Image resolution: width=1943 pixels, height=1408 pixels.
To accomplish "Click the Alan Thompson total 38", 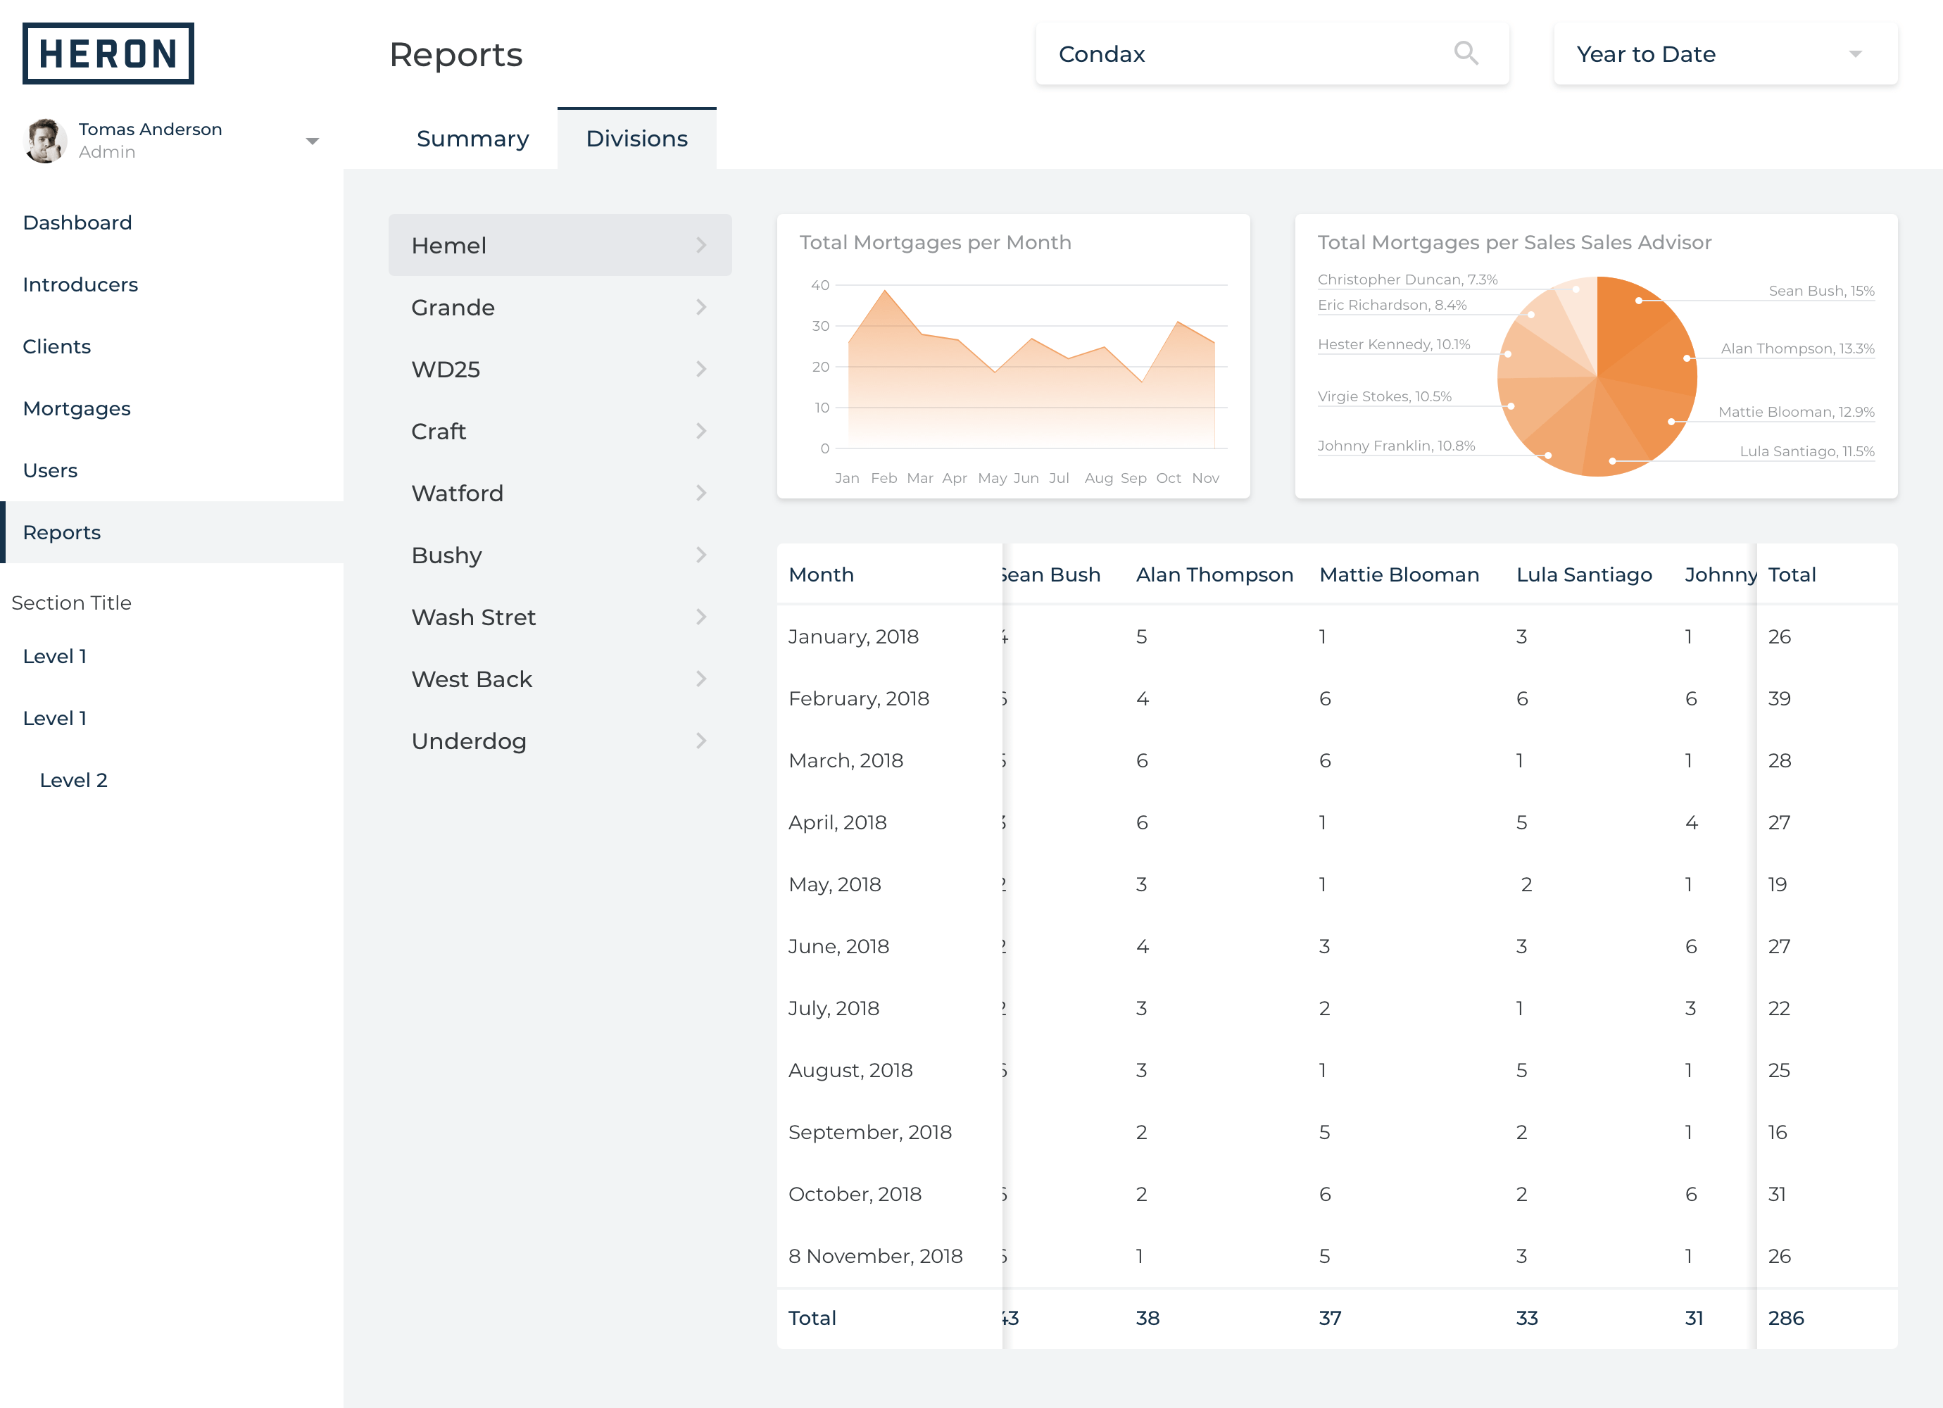I will click(1147, 1318).
